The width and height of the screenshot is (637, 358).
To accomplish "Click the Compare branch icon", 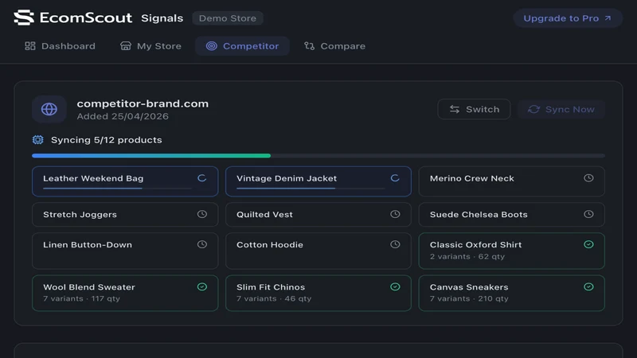I will [x=309, y=46].
